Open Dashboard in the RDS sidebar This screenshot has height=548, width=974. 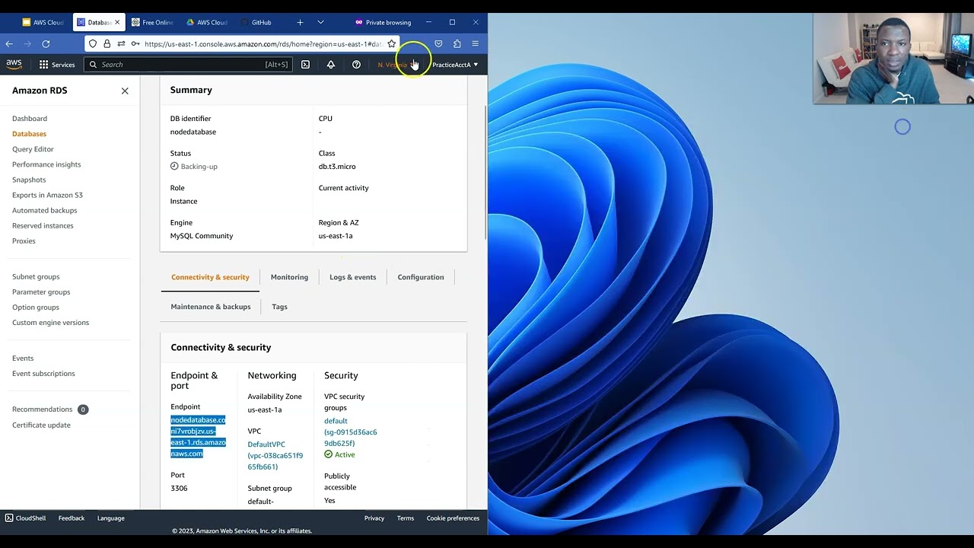(x=30, y=119)
